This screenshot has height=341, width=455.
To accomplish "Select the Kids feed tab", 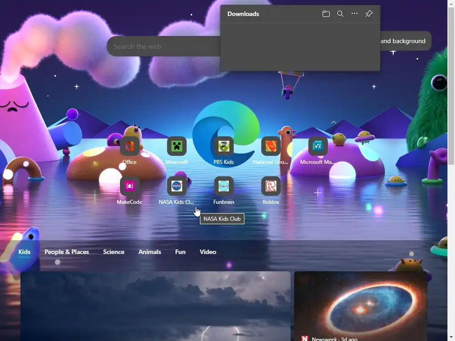I will click(24, 252).
